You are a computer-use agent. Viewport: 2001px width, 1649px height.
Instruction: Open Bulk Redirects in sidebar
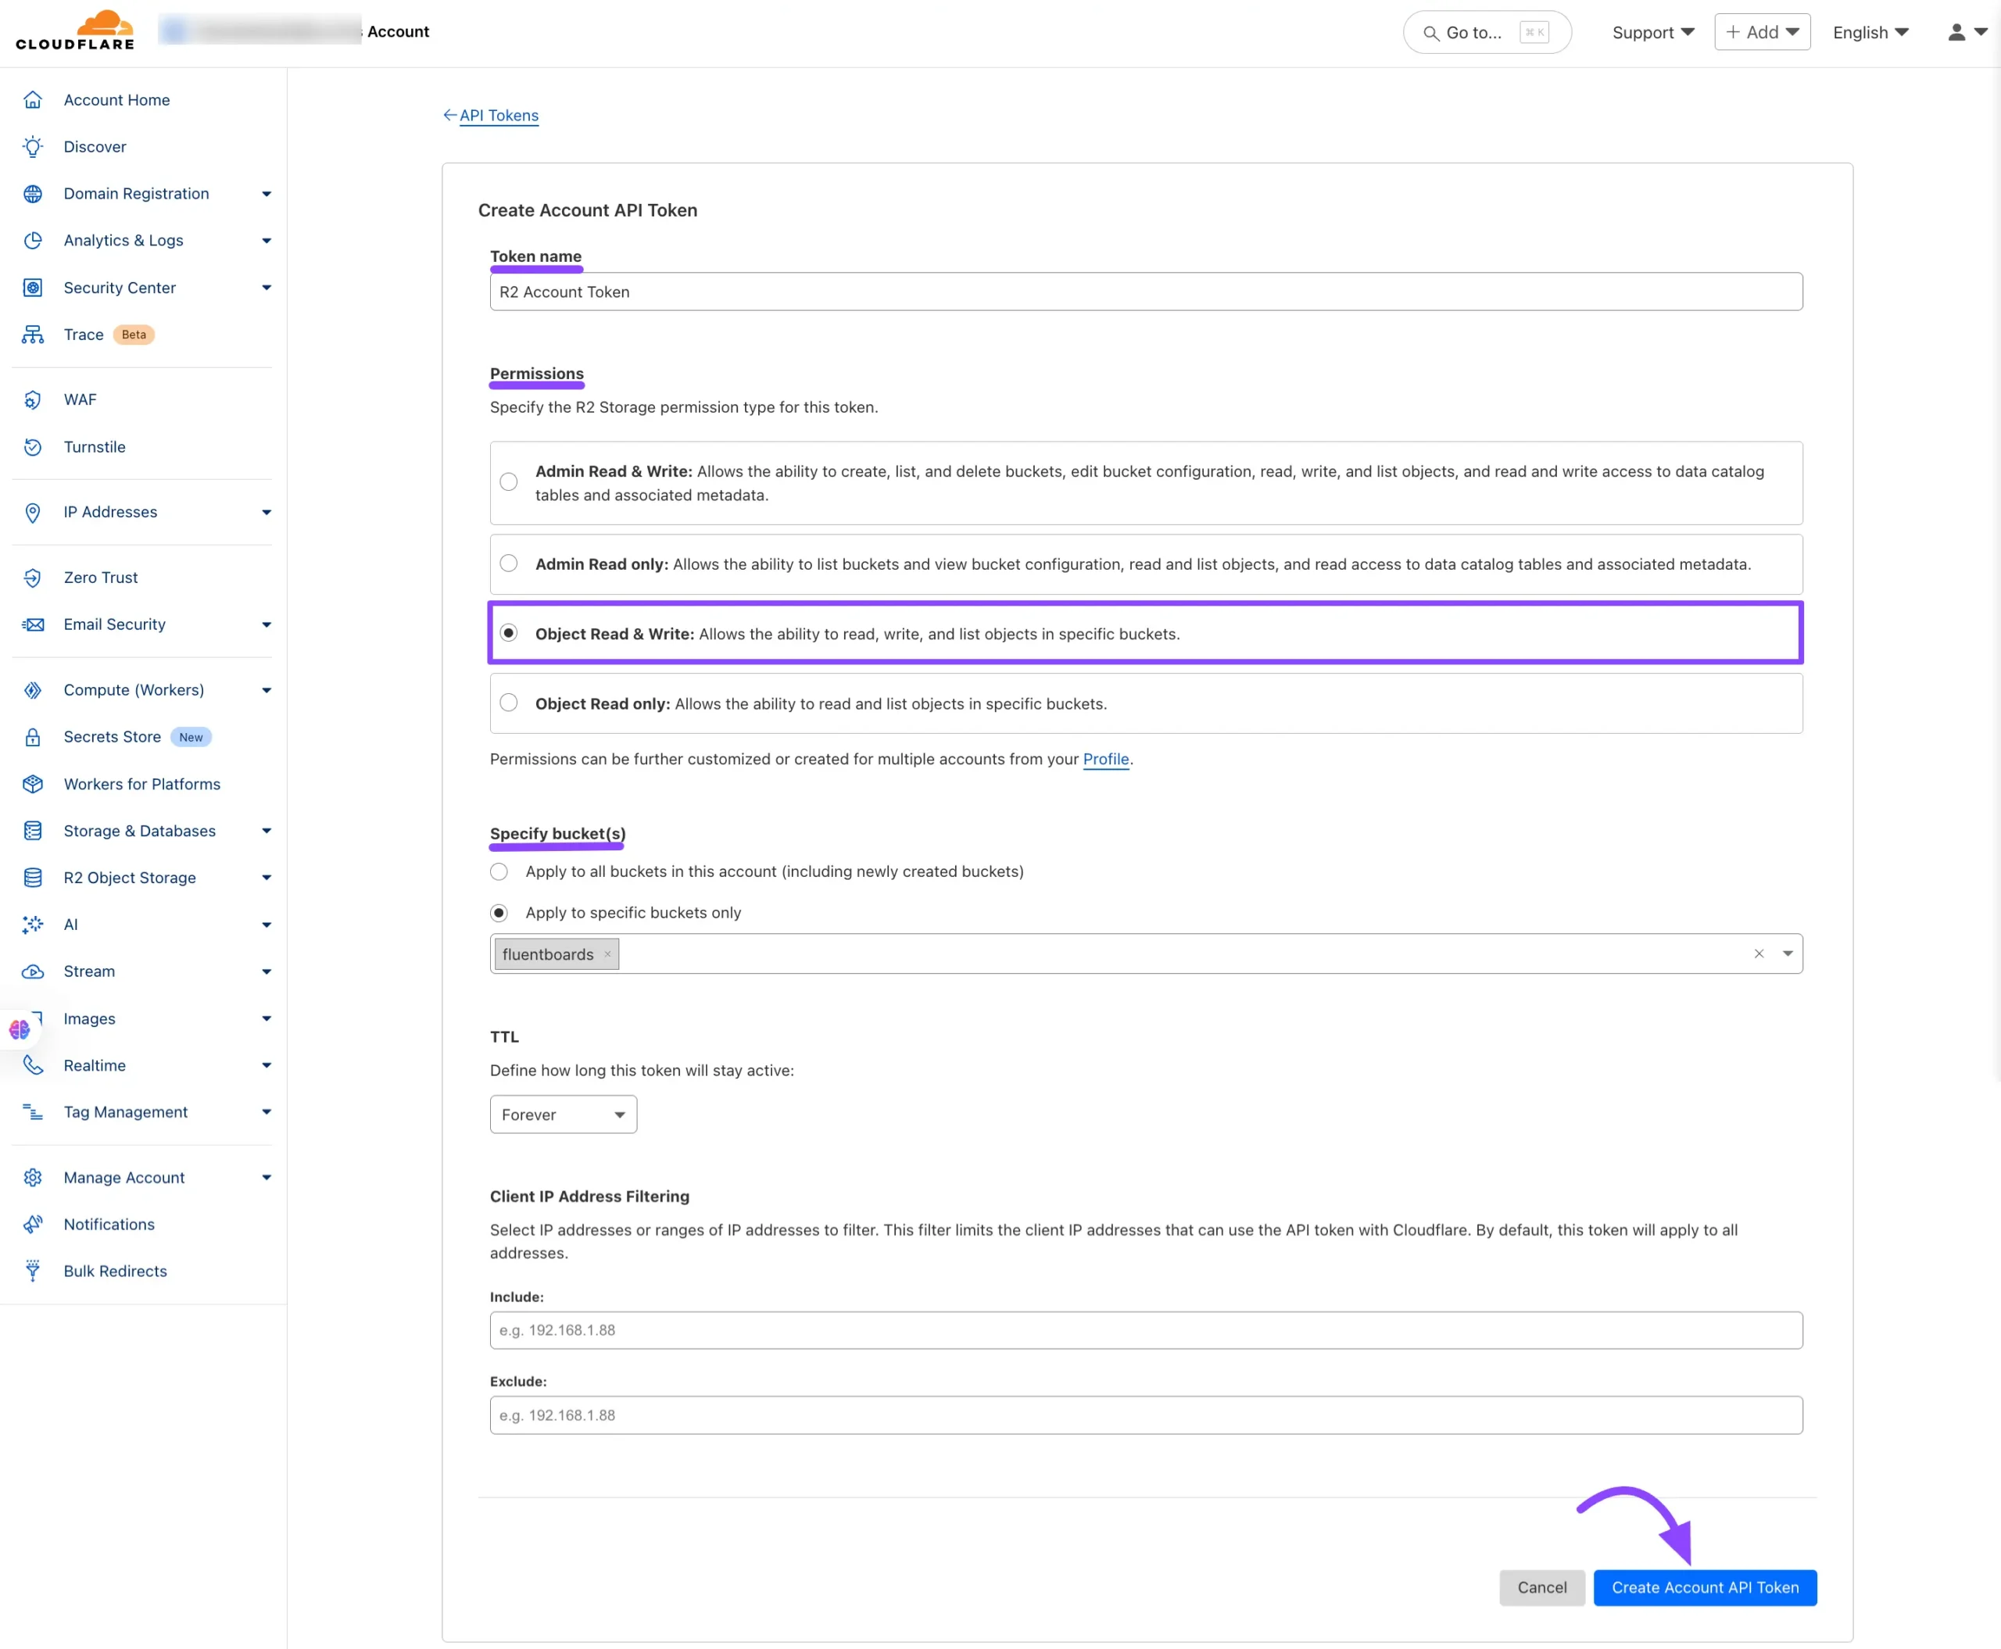(x=115, y=1271)
